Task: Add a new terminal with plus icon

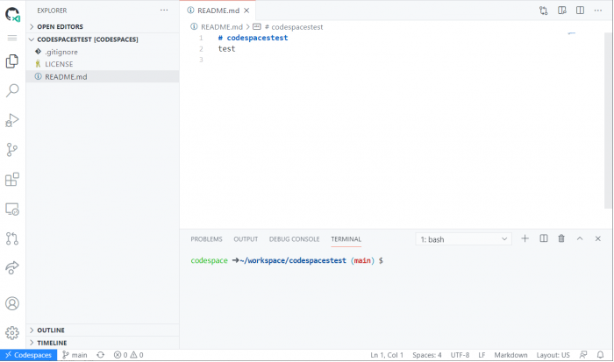Action: pos(525,238)
